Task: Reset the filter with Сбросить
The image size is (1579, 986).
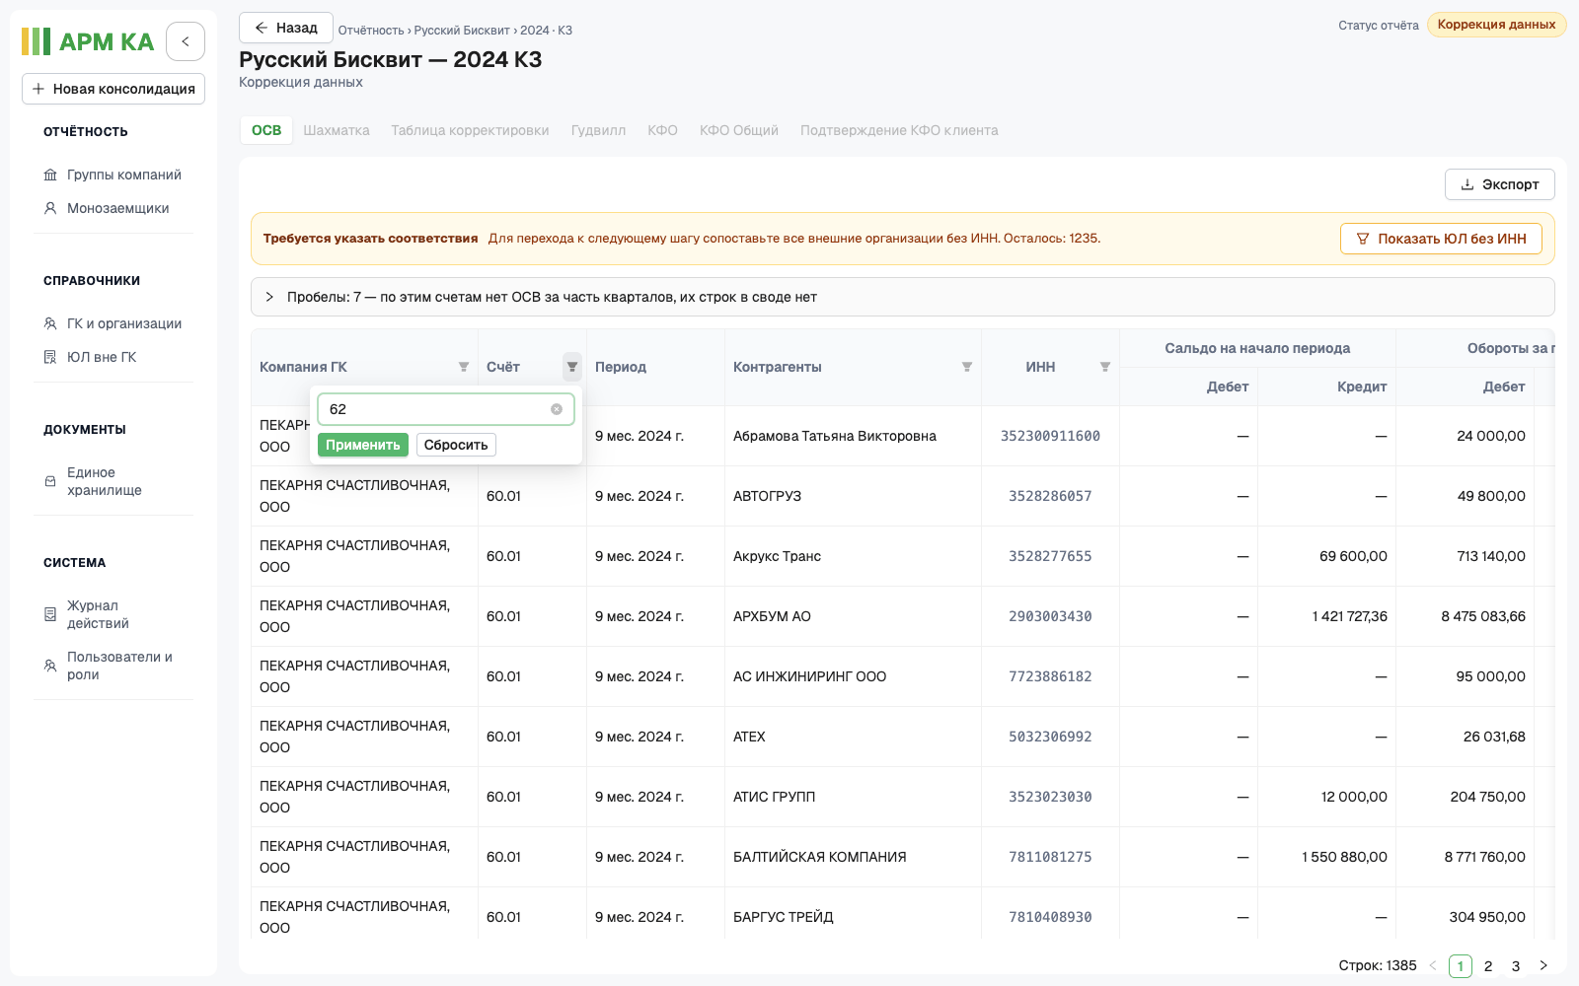Action: tap(456, 445)
